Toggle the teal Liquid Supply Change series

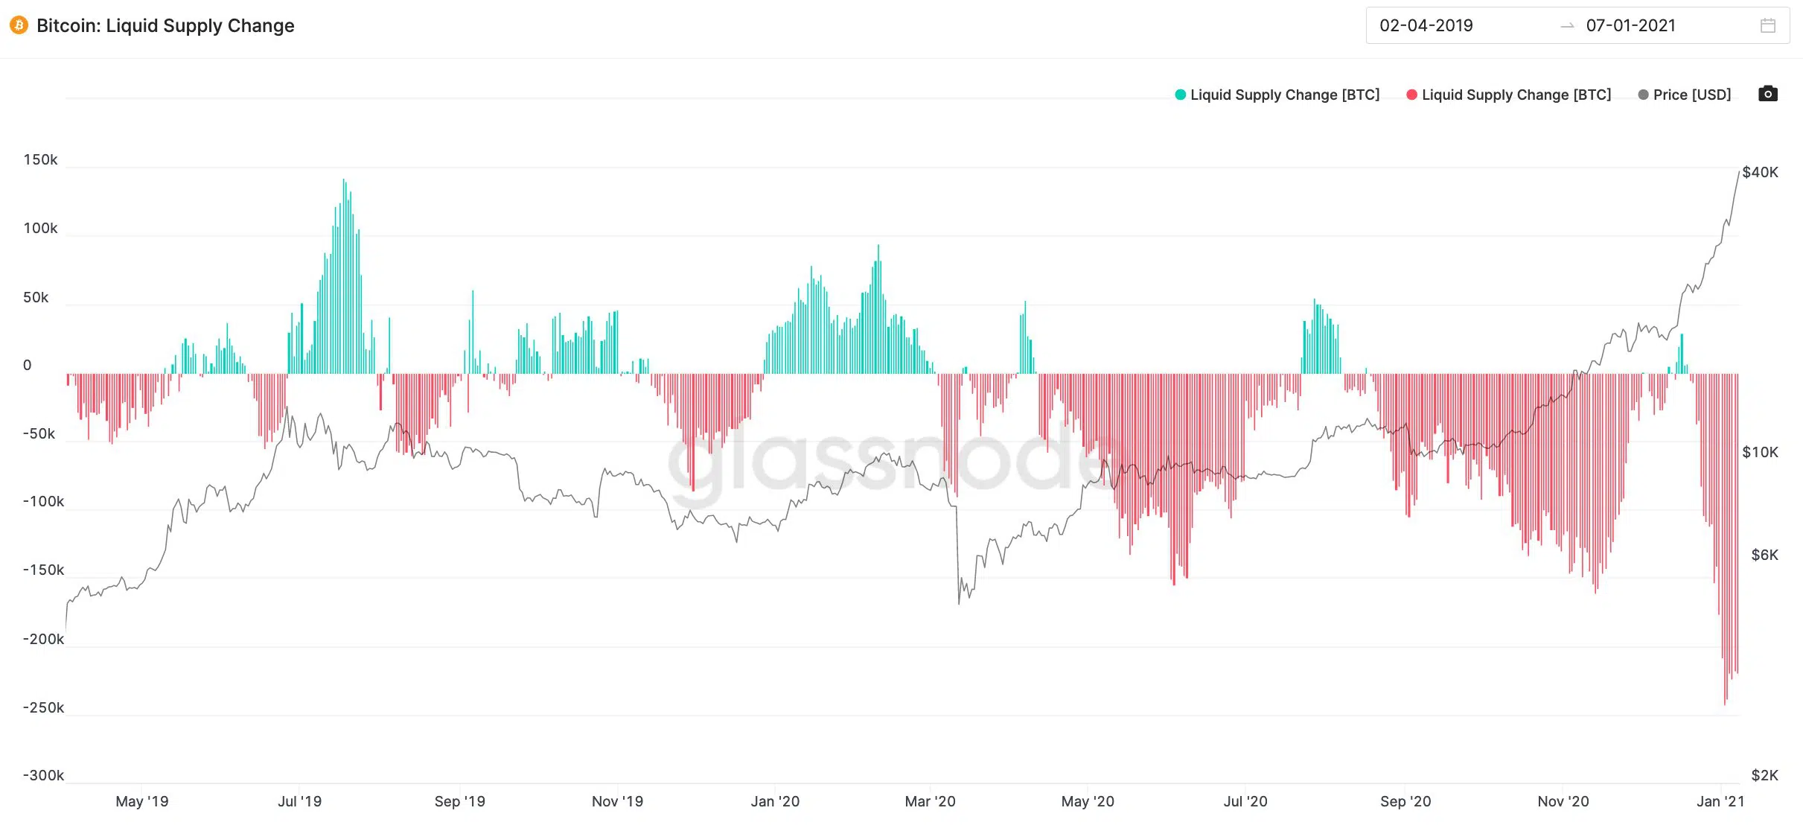pos(1277,95)
